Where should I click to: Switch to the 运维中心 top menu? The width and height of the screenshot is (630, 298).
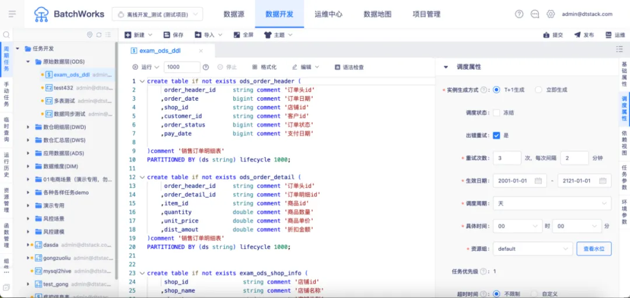tap(328, 15)
